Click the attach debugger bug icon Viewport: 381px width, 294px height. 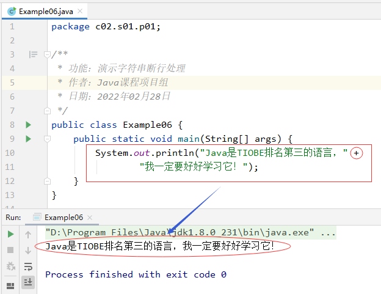point(11,266)
